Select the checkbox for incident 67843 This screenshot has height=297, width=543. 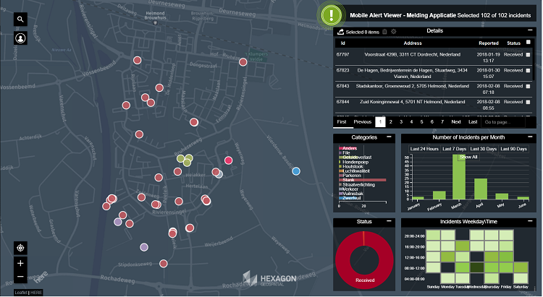point(529,87)
